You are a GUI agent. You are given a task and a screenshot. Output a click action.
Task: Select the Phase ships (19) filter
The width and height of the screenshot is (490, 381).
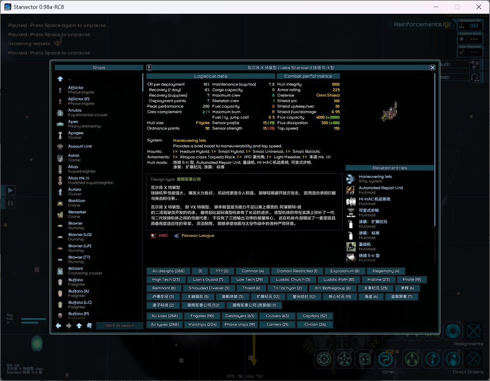pos(240,324)
